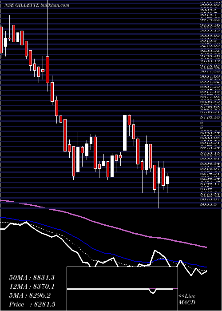The width and height of the screenshot is (222, 311).
Task: Click the tall white candlestick body mid-chart
Action: (125, 133)
